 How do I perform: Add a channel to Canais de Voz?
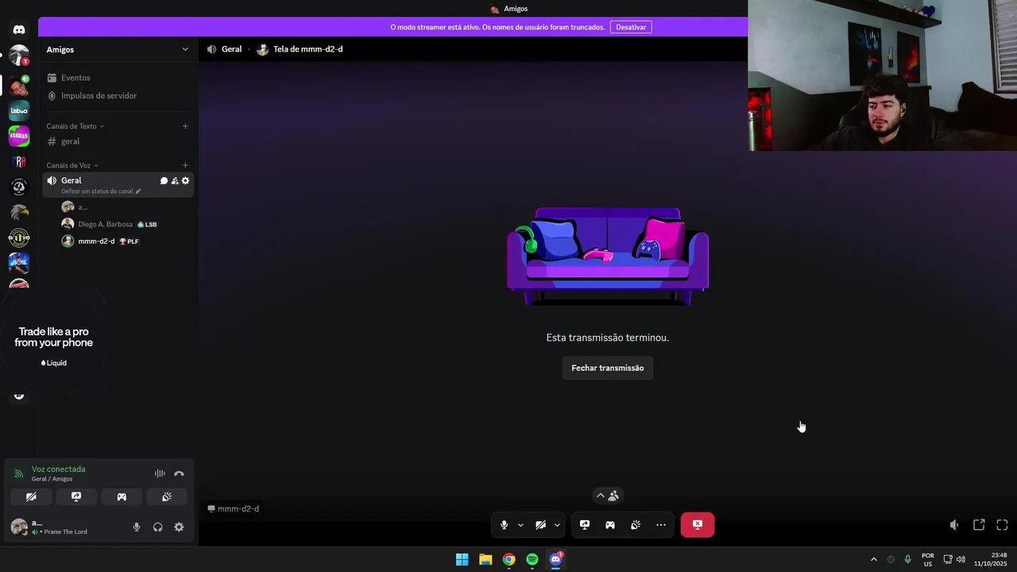tap(185, 165)
